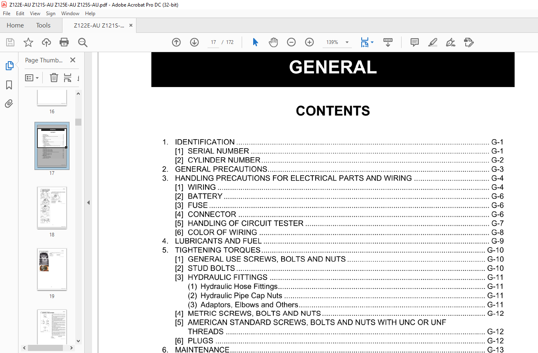Activate the Hand pan tool

coord(273,42)
